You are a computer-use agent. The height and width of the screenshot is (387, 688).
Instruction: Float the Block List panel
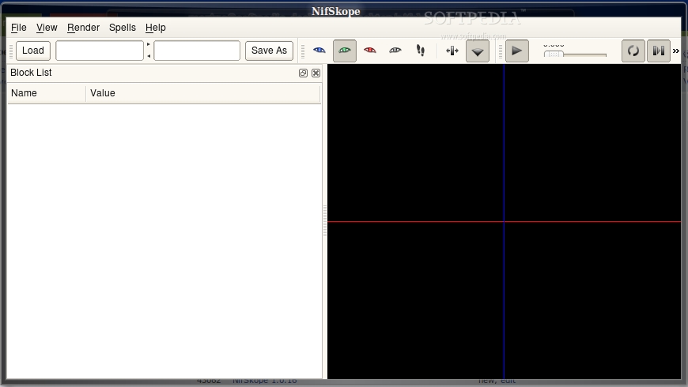303,73
